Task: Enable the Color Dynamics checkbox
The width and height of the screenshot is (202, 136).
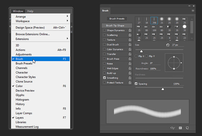Action: tap(104, 49)
